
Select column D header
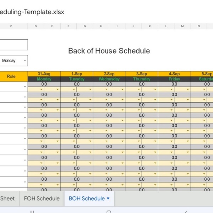[36, 26]
